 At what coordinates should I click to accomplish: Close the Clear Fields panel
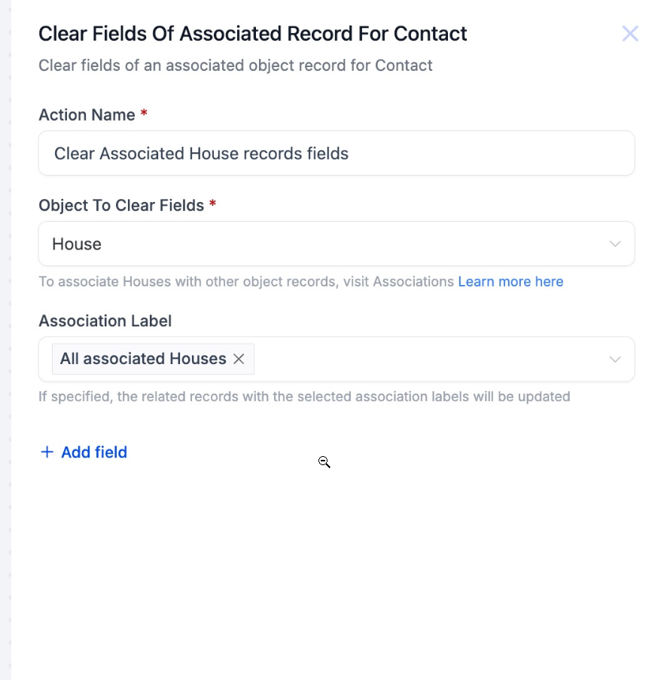629,34
